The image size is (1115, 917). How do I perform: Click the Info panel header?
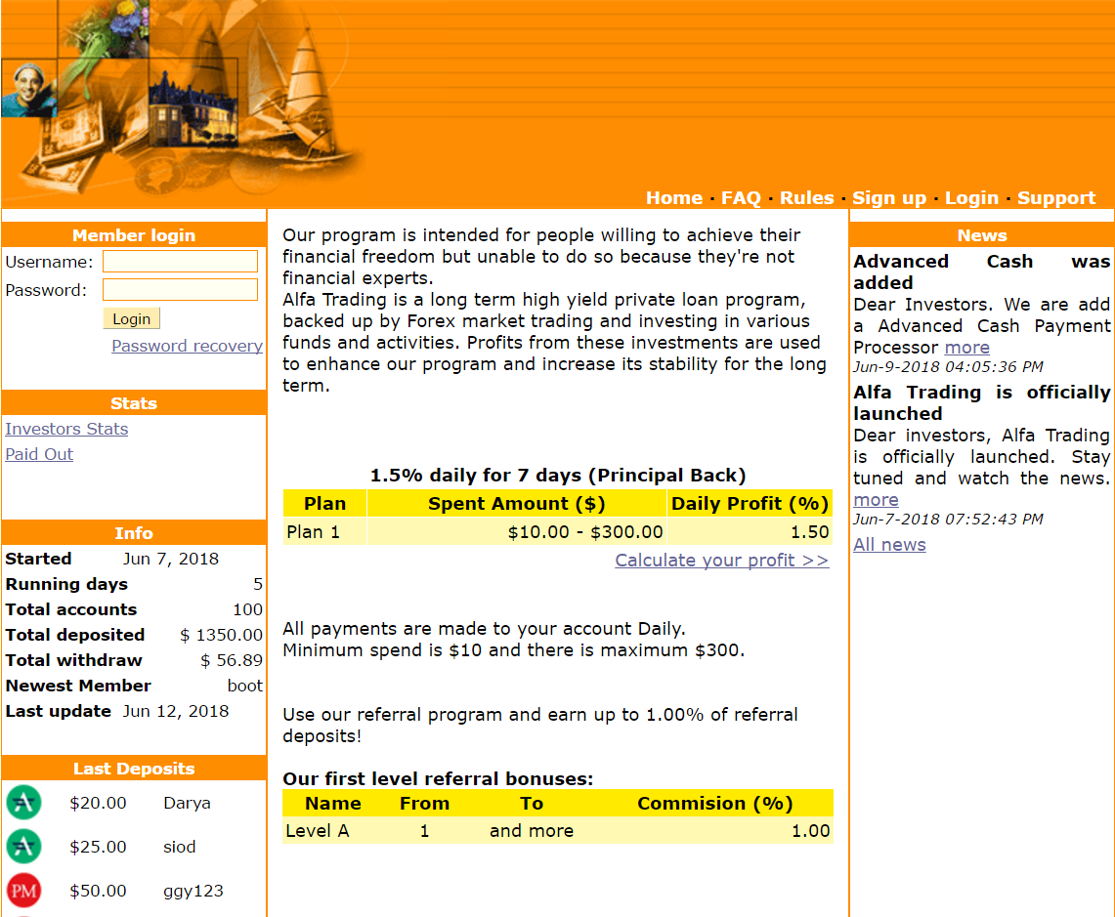click(134, 533)
